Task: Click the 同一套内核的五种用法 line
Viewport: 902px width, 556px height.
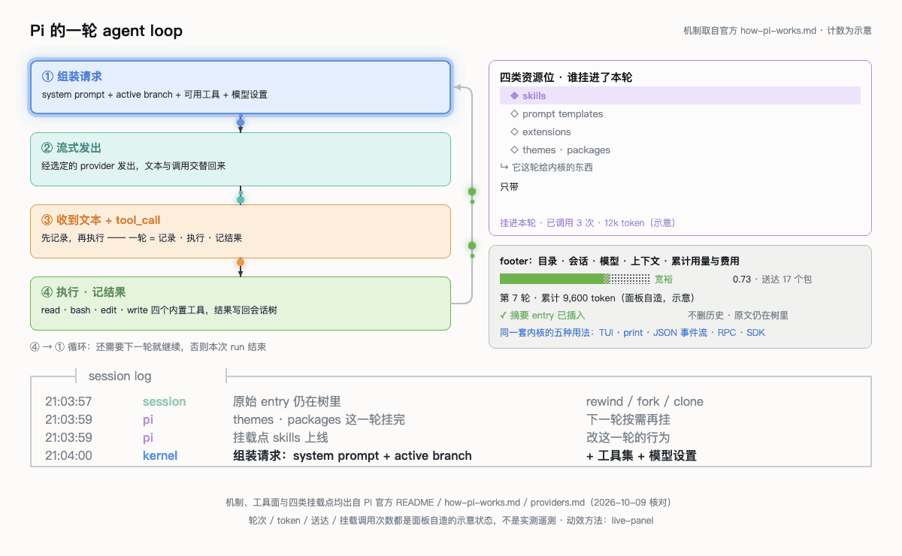Action: 632,332
